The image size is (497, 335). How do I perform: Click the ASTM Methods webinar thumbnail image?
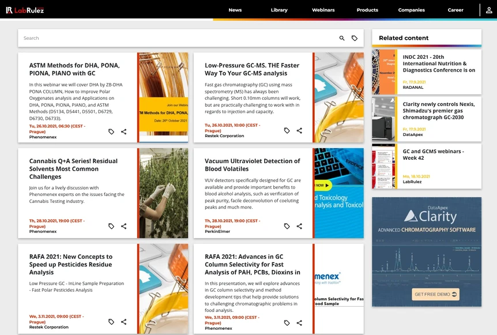click(x=164, y=97)
